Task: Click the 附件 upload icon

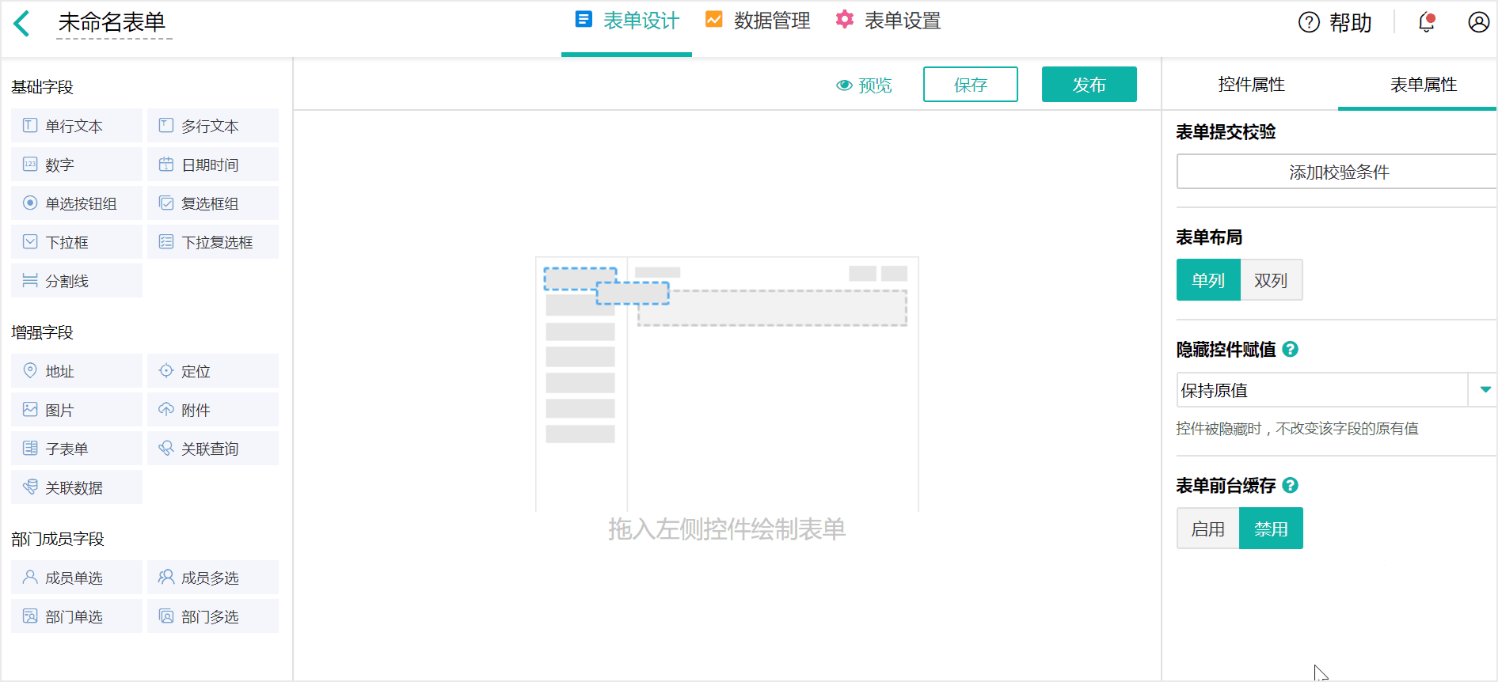Action: (x=166, y=409)
